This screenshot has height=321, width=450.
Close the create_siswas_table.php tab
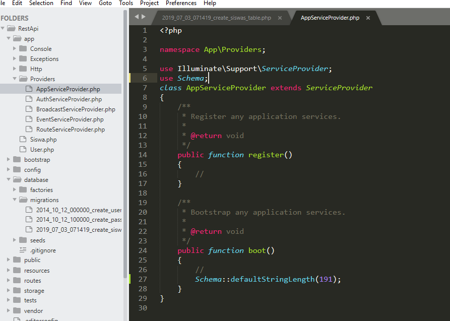(280, 18)
